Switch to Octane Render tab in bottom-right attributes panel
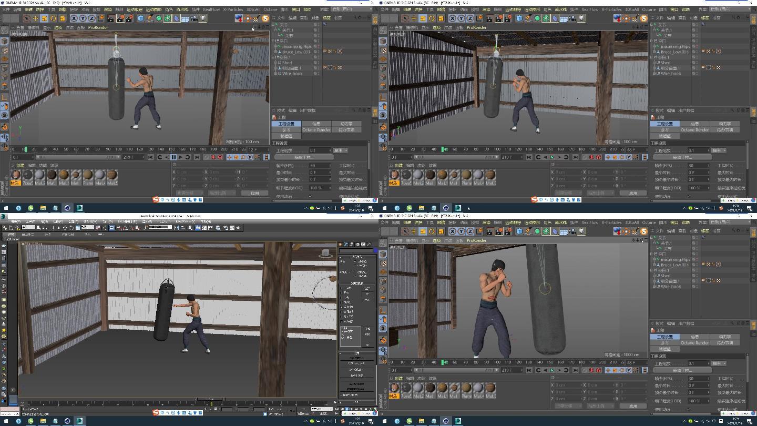The width and height of the screenshot is (757, 426). click(x=695, y=343)
